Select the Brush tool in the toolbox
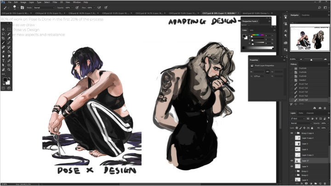The image size is (331, 186). (3, 43)
